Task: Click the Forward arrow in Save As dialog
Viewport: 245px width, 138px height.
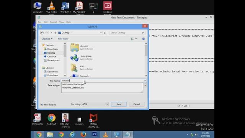Action: (47, 33)
